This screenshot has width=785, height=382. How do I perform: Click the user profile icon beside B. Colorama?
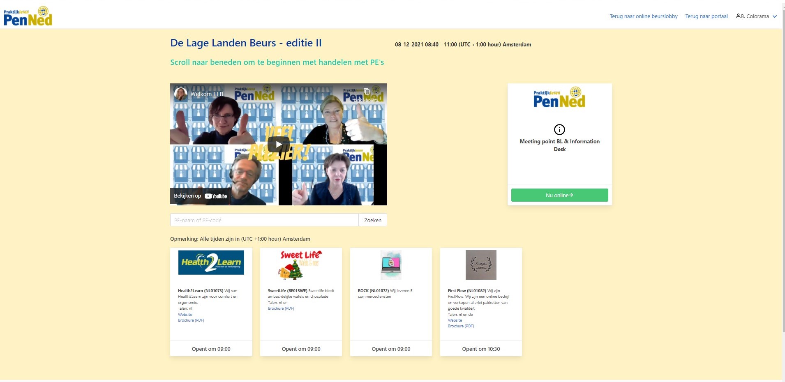tap(738, 16)
